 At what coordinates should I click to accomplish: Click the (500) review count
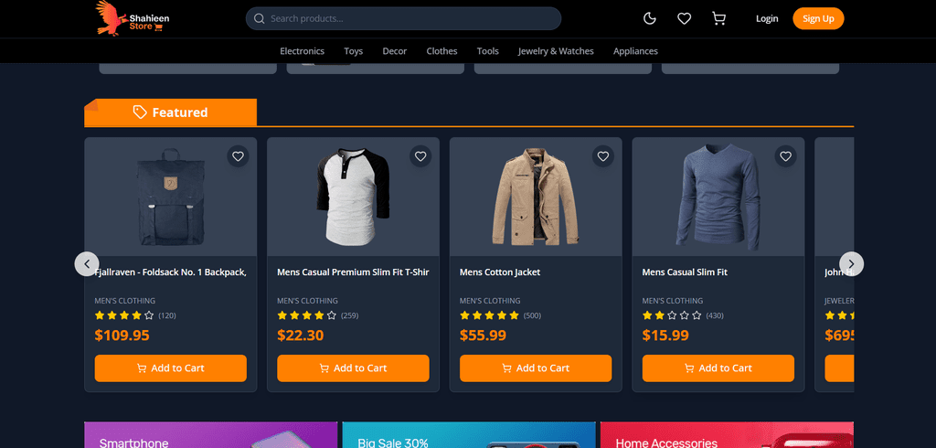(x=533, y=315)
